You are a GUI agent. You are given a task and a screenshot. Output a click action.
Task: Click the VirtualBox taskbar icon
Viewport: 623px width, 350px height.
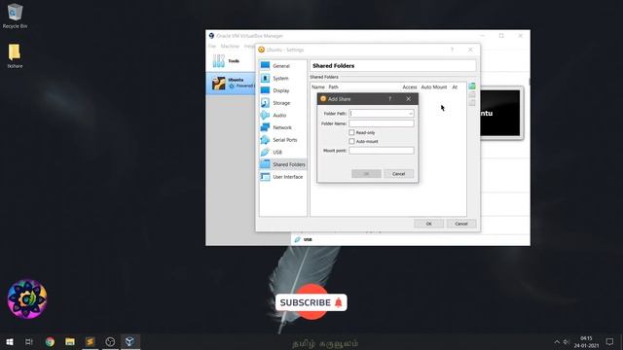pos(129,341)
